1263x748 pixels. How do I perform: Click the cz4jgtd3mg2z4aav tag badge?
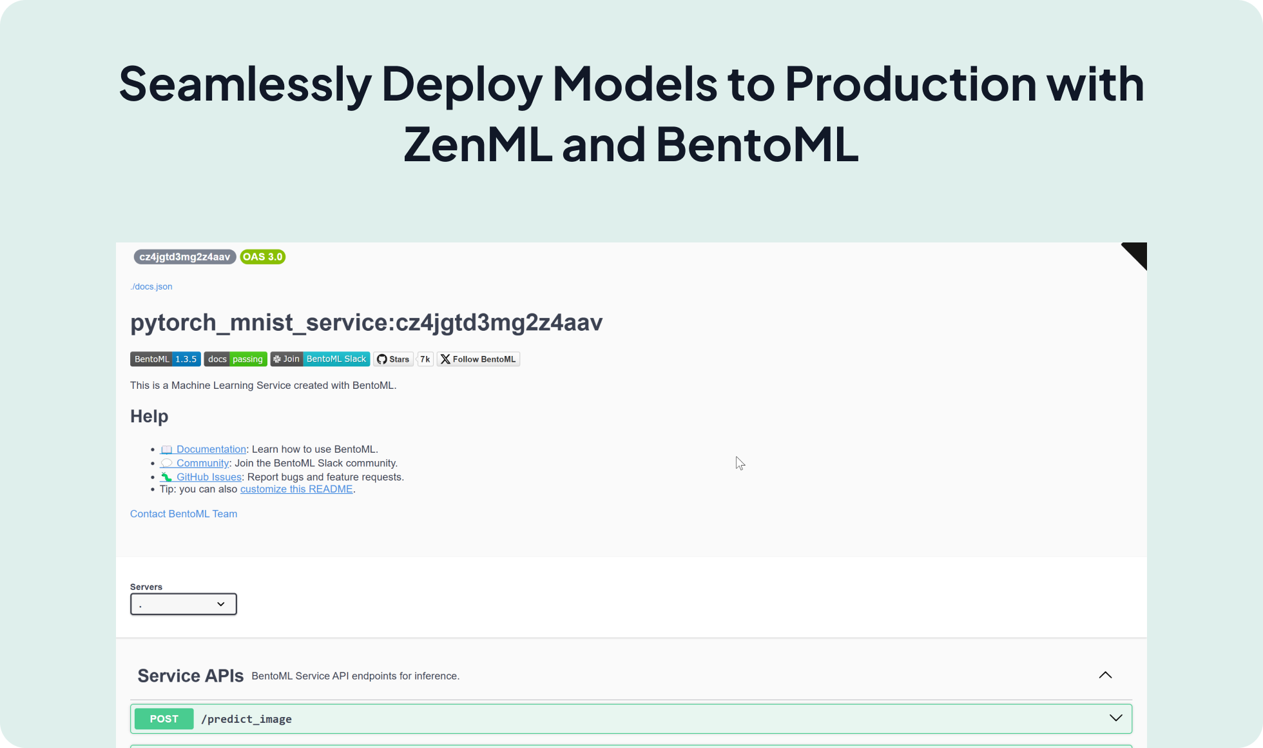(x=184, y=257)
